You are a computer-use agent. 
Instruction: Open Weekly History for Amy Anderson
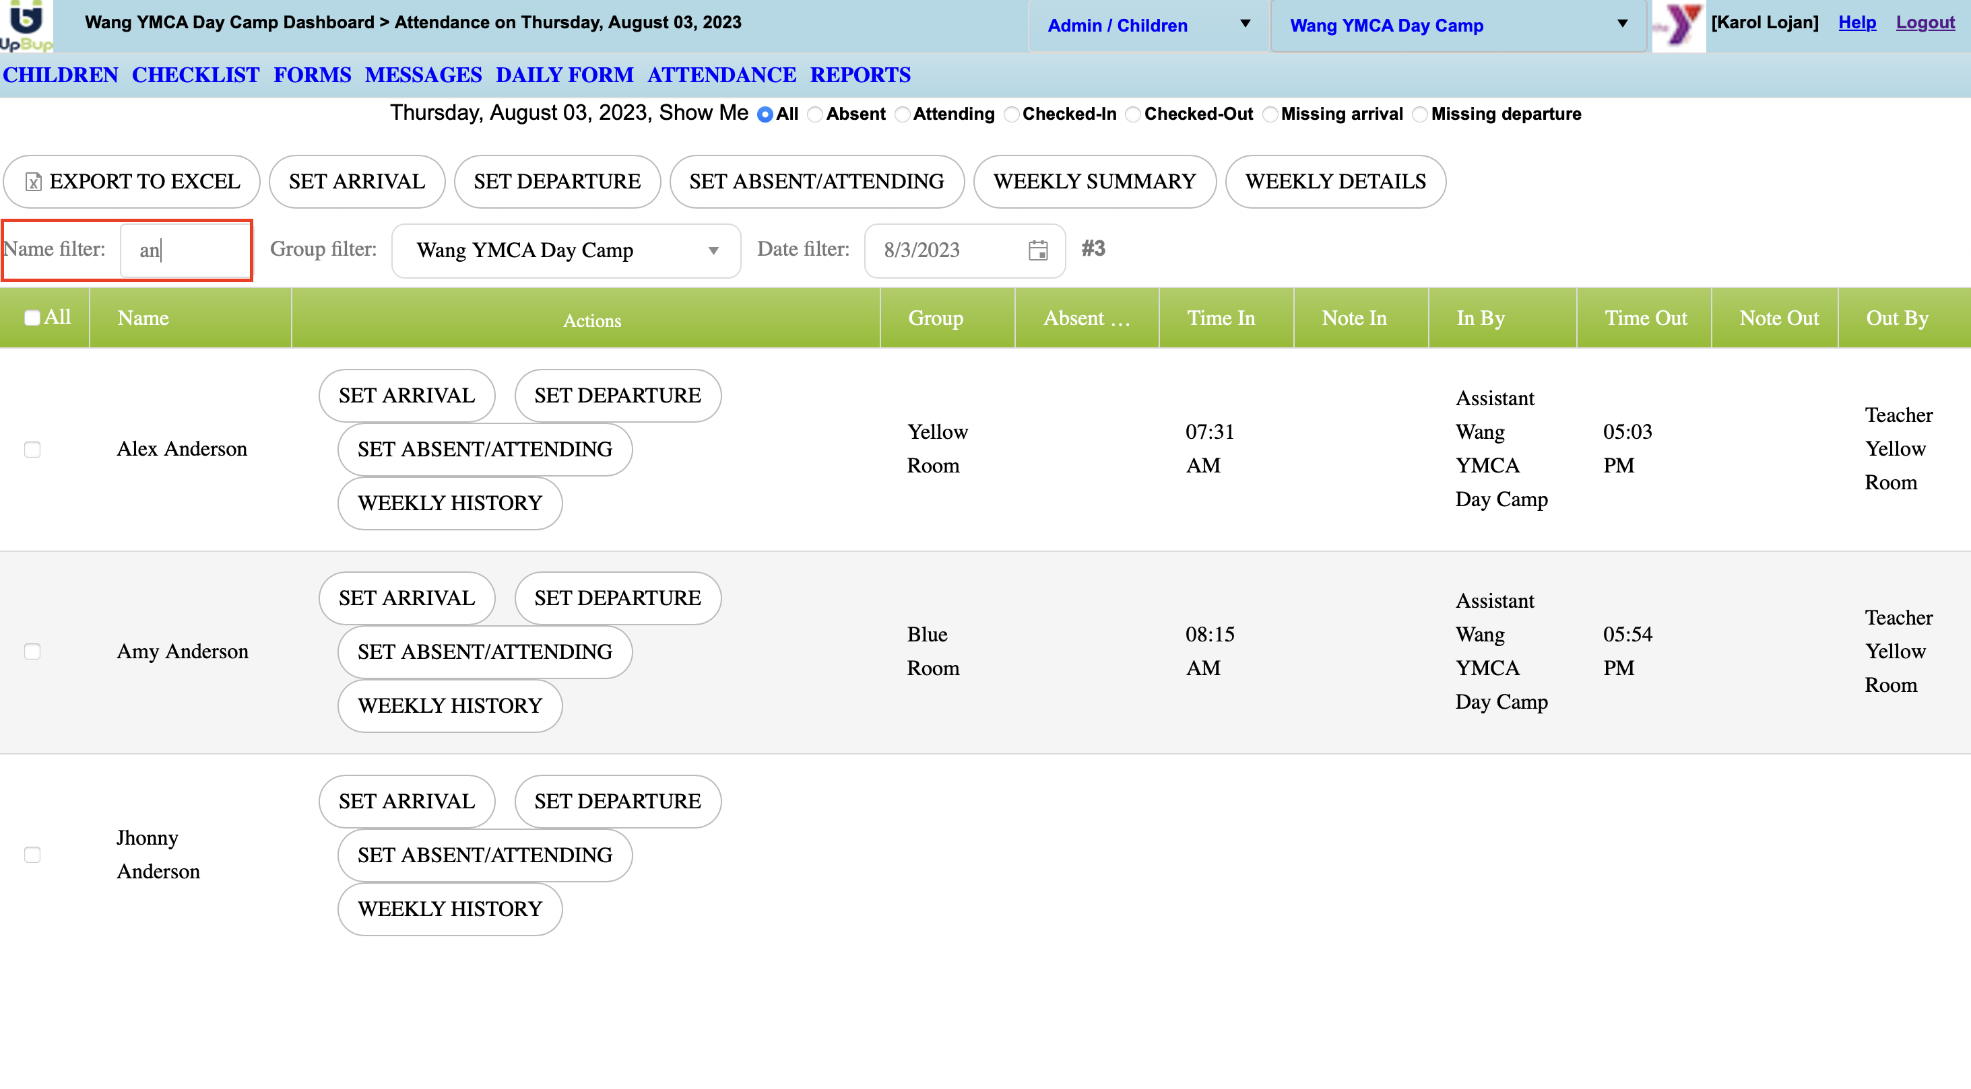tap(449, 705)
